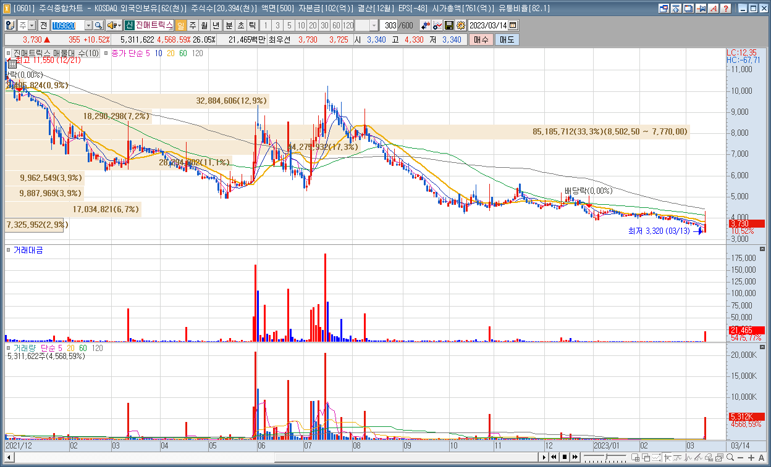Click the 진매트릭스 stock name label
Screen dimensions: 771x467
tap(153, 25)
